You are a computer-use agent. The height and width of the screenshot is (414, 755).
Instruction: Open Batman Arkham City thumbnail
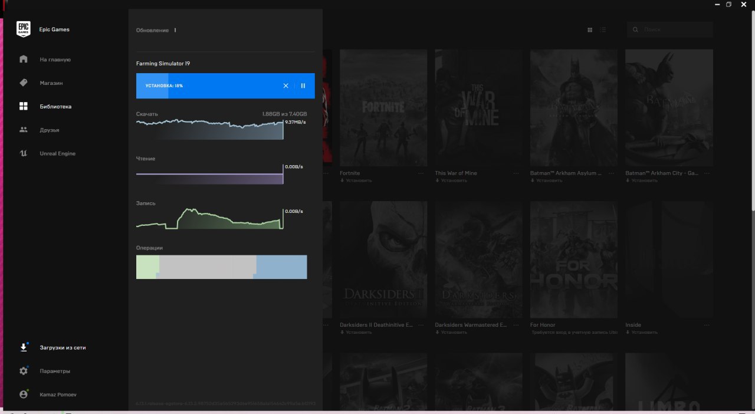tap(669, 107)
